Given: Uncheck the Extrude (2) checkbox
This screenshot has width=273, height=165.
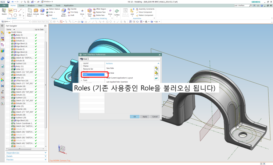Looking at the screenshot, I should [x=12, y=41].
